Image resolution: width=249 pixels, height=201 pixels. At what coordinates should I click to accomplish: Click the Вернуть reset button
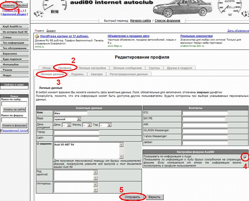(x=154, y=197)
